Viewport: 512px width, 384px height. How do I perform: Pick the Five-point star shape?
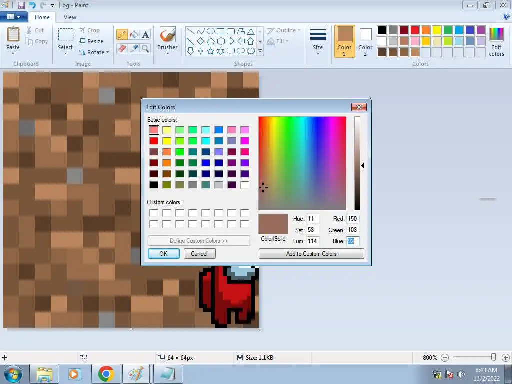click(x=211, y=51)
